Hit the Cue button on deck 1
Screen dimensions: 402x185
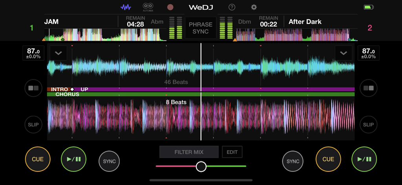(38, 159)
